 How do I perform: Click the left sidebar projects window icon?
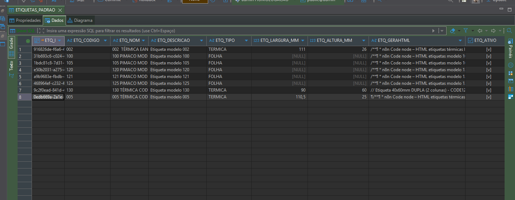click(x=3, y=26)
